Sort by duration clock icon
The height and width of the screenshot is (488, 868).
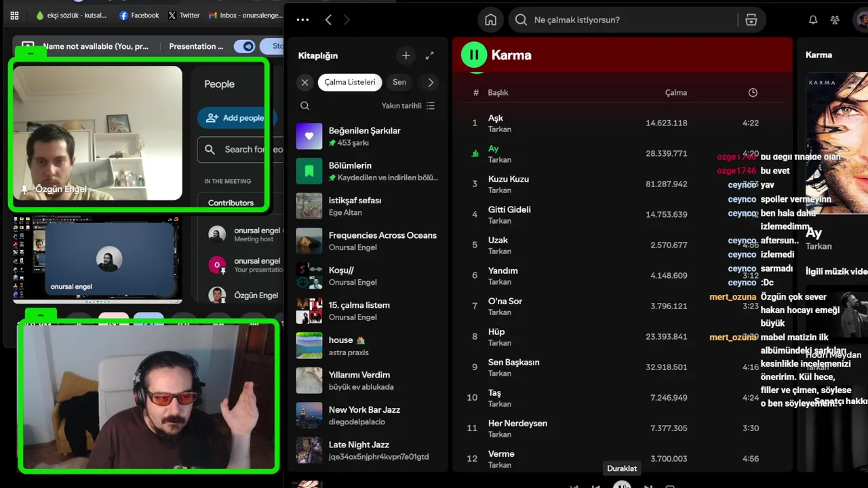click(x=753, y=92)
